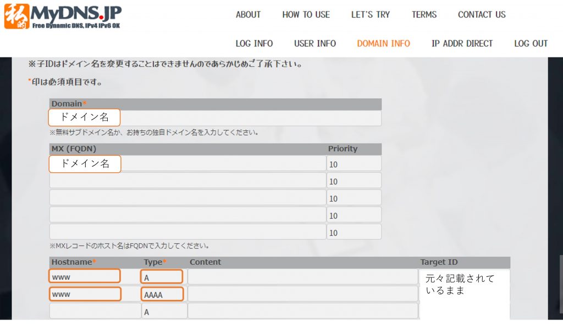Viewport: 563px width, 324px height.
Task: Open the Type dropdown in the empty hostname row
Action: 164,311
